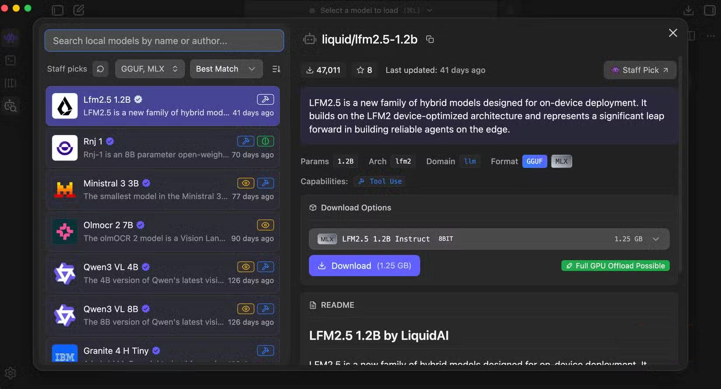721x389 pixels.
Task: Click the robot icon beside liquid/lfm2.5-1.2b
Action: (x=310, y=39)
